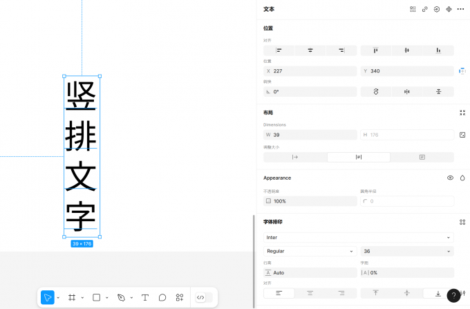Select the vertical text 竖排文字 on canvas
This screenshot has width=470, height=309.
click(82, 156)
